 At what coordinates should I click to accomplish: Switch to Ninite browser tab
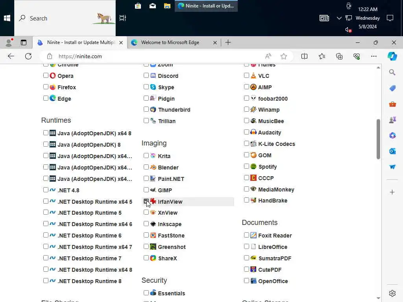tap(79, 42)
